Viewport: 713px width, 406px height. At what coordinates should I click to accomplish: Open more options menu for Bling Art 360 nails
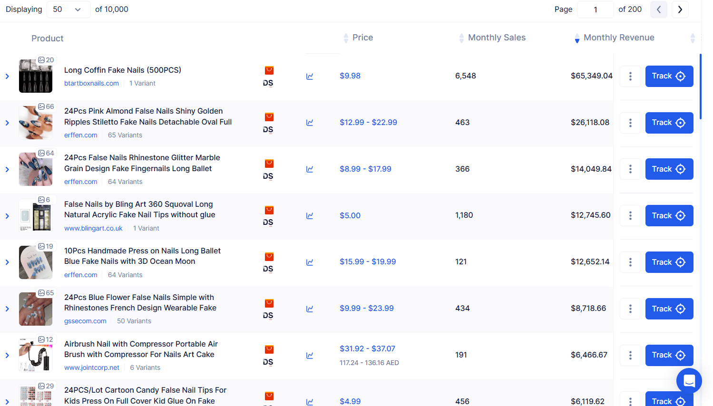[630, 216]
